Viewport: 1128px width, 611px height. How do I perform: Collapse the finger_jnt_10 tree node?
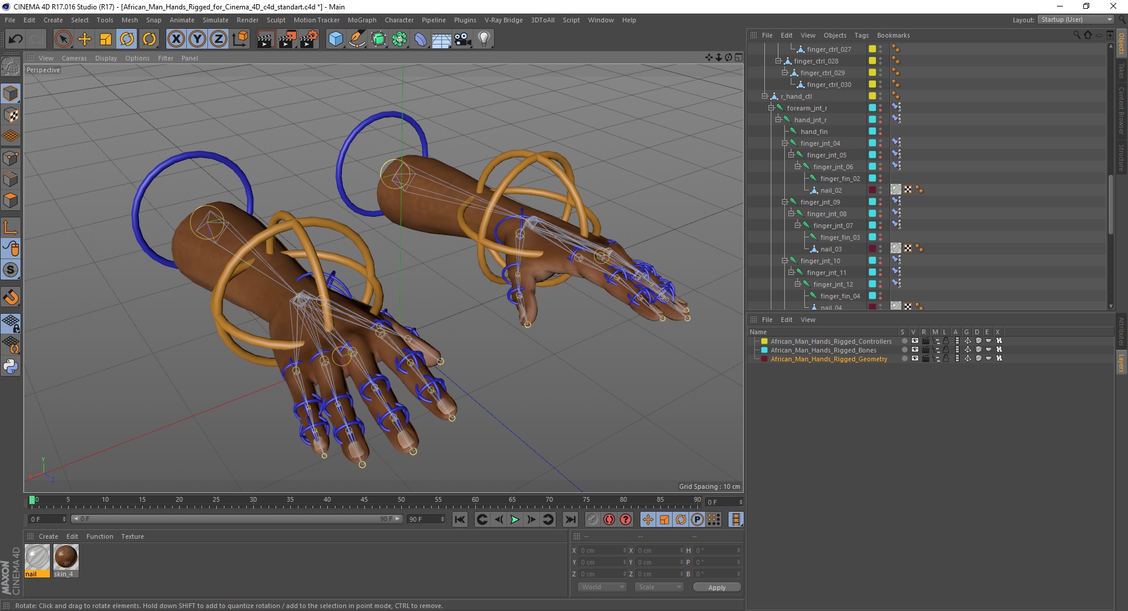point(784,261)
